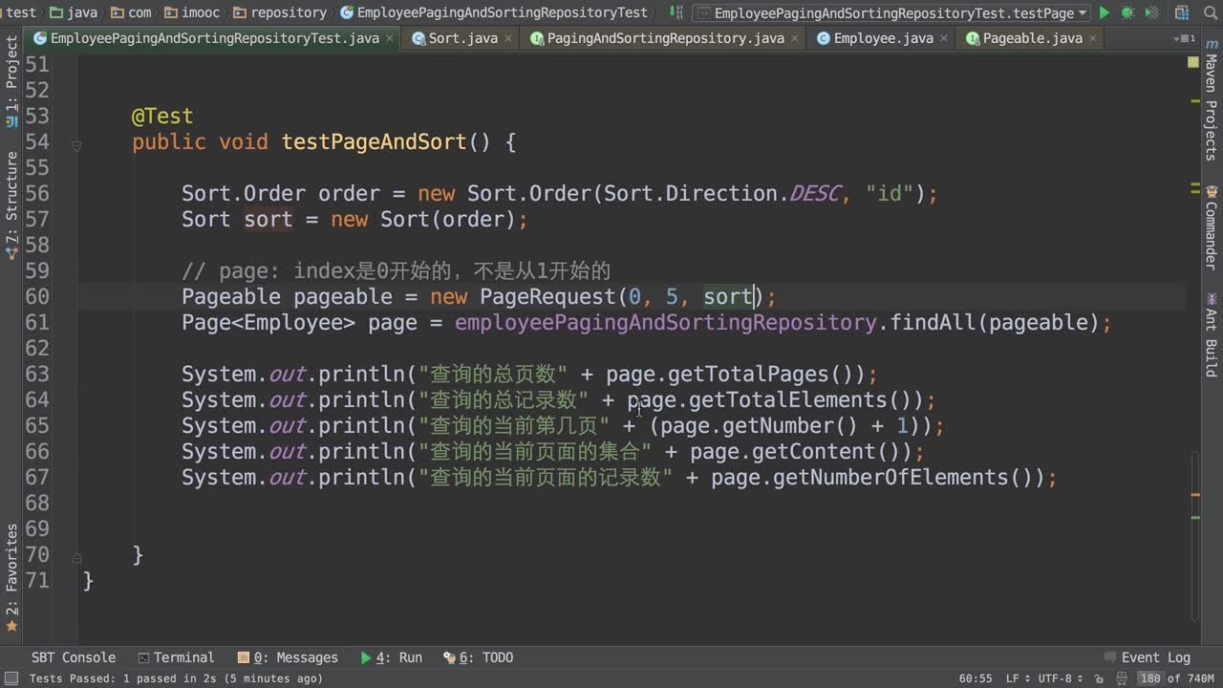Open the run configuration dropdown

point(892,12)
